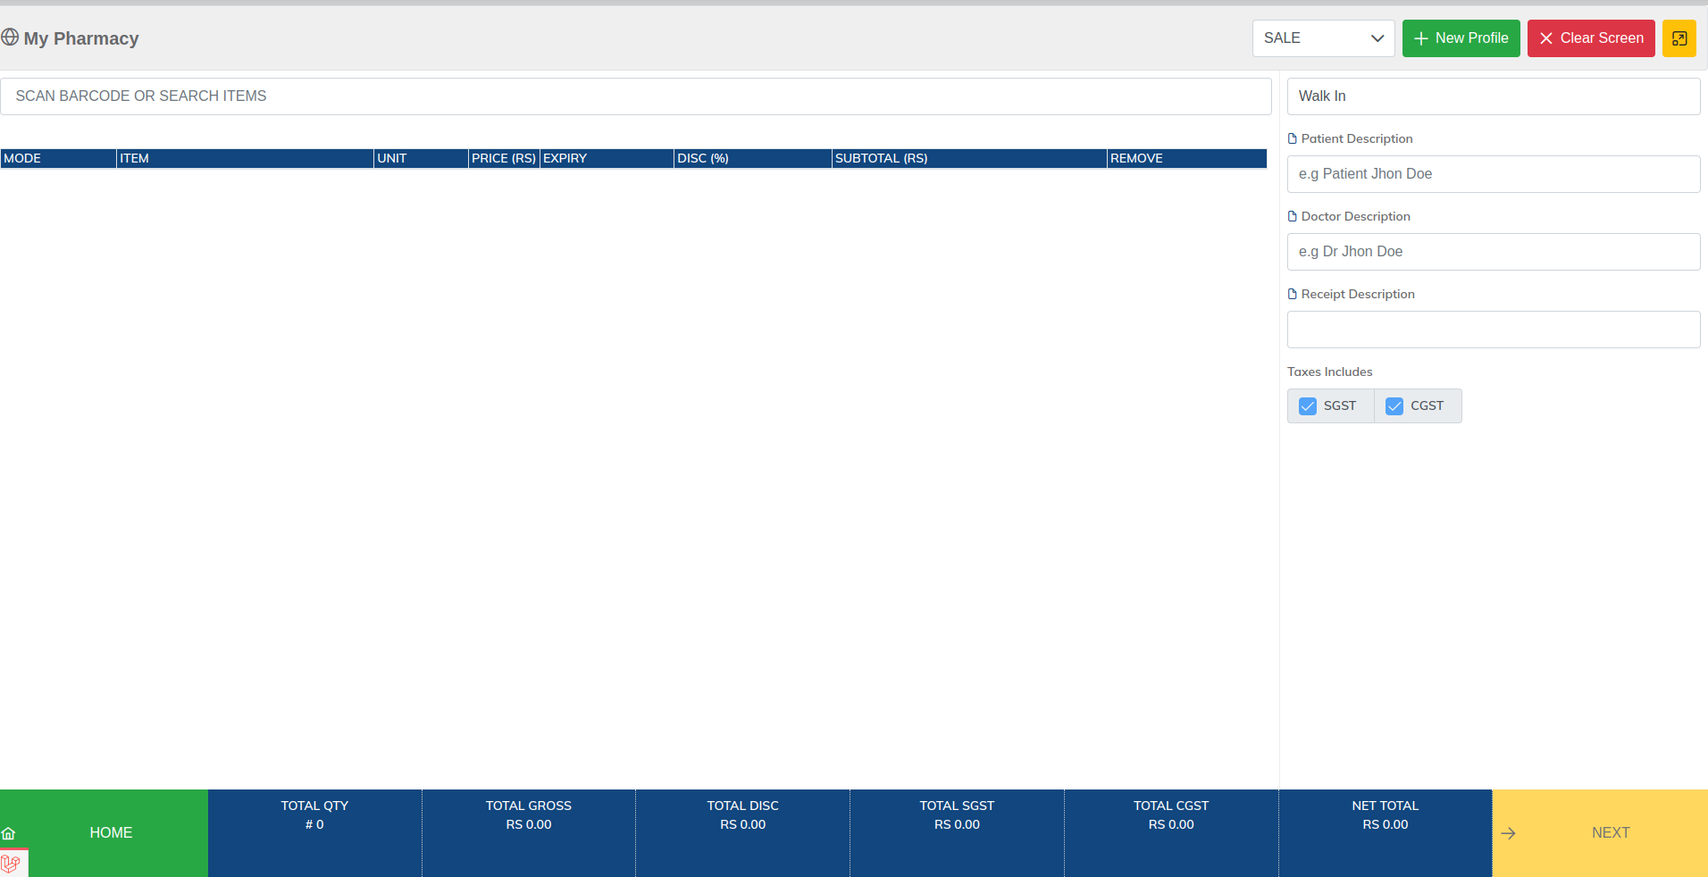Uncheck the CGST tax checkbox

(1394, 406)
